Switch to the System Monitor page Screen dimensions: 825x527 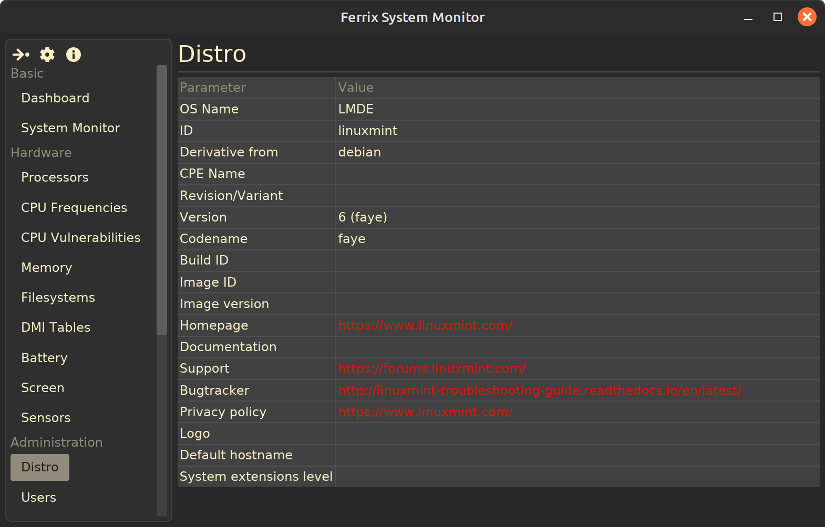(70, 128)
